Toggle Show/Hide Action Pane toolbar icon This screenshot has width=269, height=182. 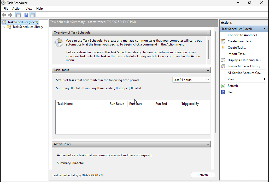coord(33,15)
